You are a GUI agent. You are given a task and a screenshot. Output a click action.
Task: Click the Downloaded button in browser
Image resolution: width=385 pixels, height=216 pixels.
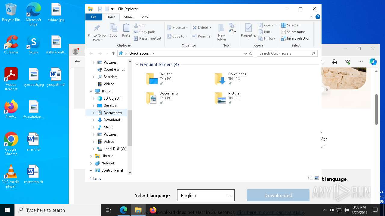pyautogui.click(x=278, y=195)
